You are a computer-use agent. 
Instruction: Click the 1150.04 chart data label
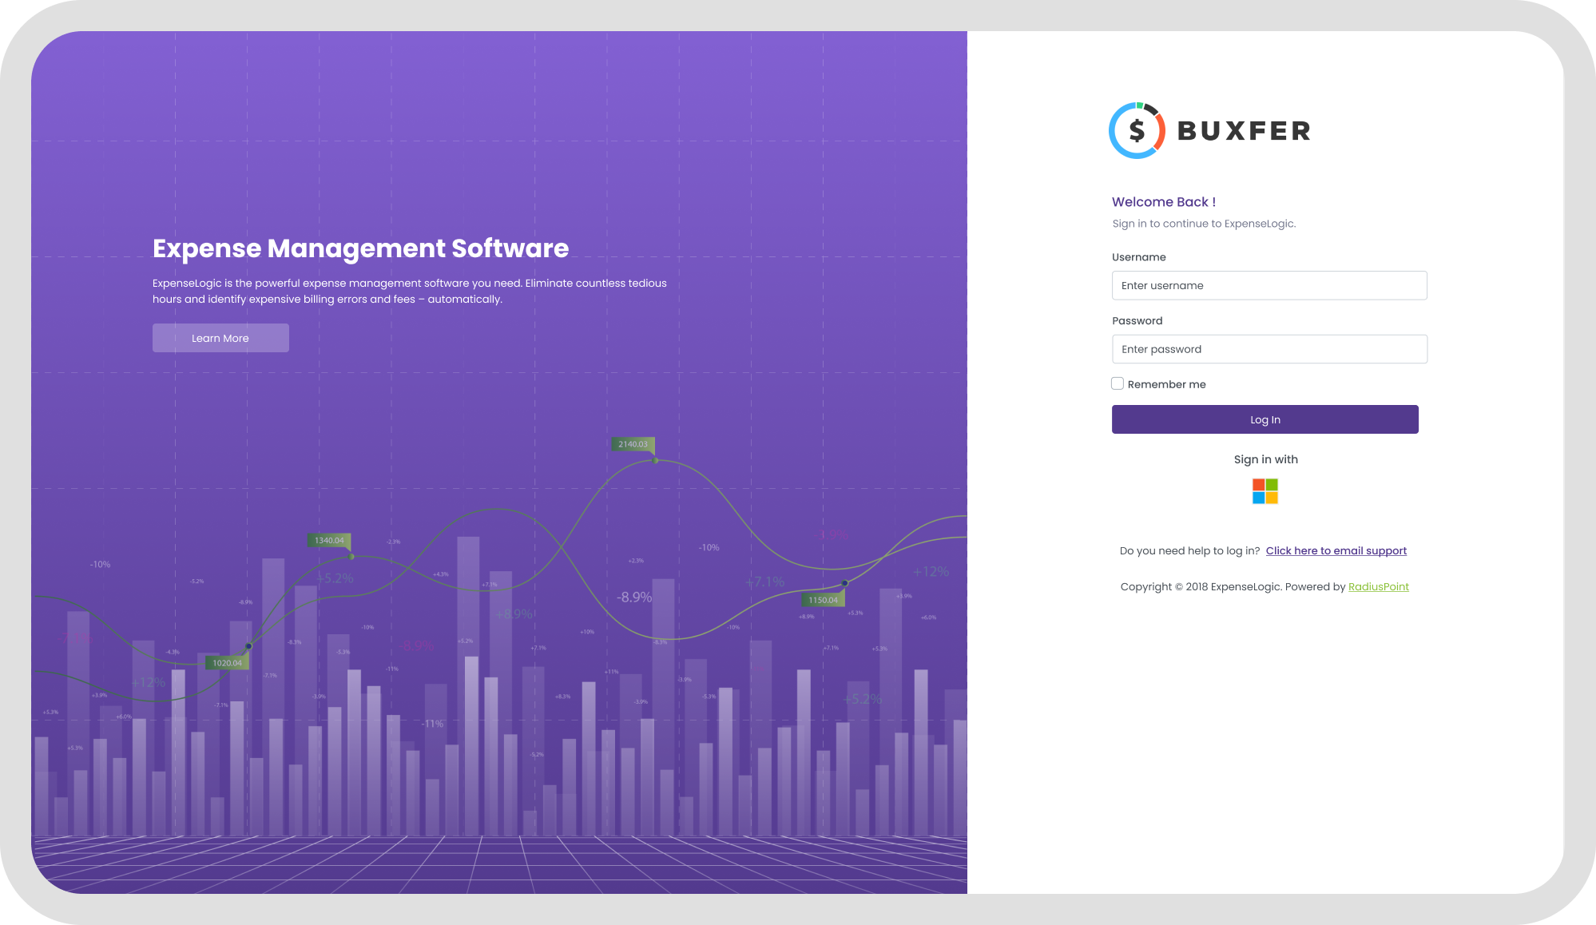823,600
